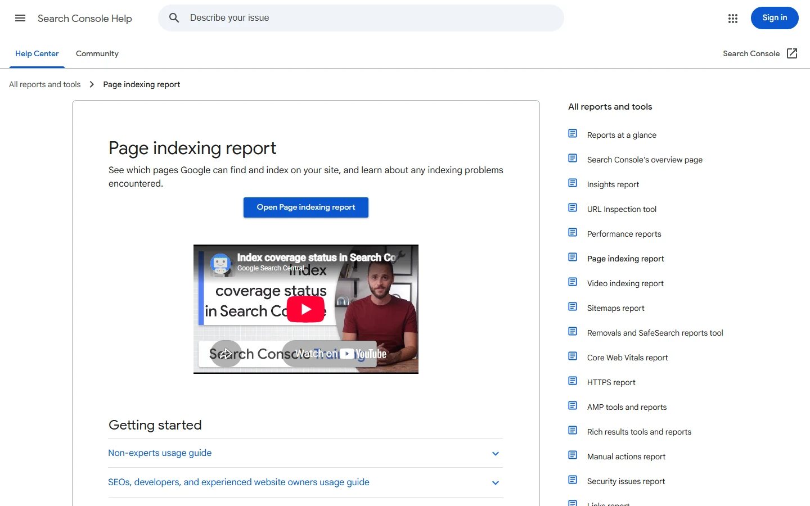Go to All reports and tools breadcrumb
Viewport: 810px width, 506px height.
pyautogui.click(x=45, y=84)
